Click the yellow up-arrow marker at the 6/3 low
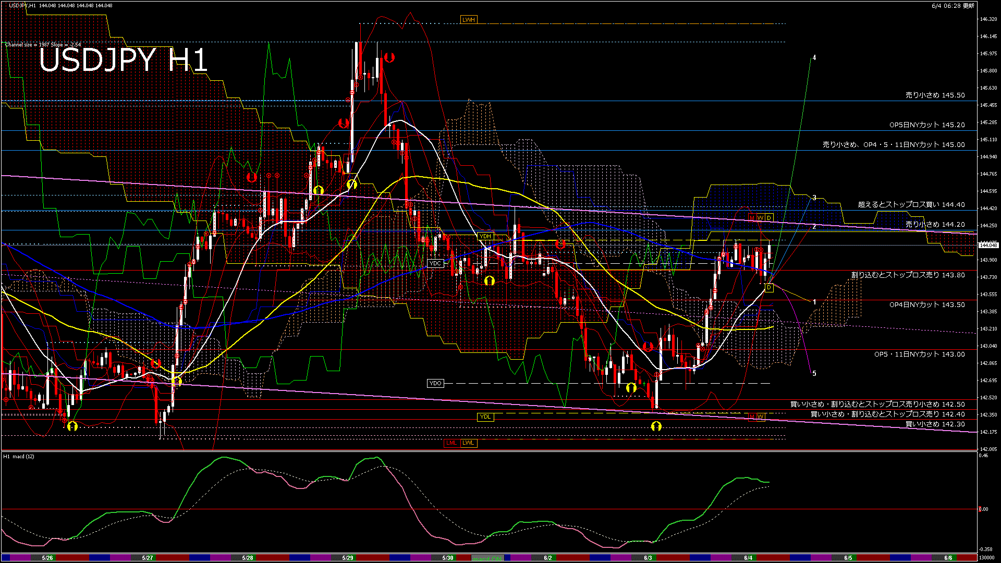1001x563 pixels. [656, 426]
